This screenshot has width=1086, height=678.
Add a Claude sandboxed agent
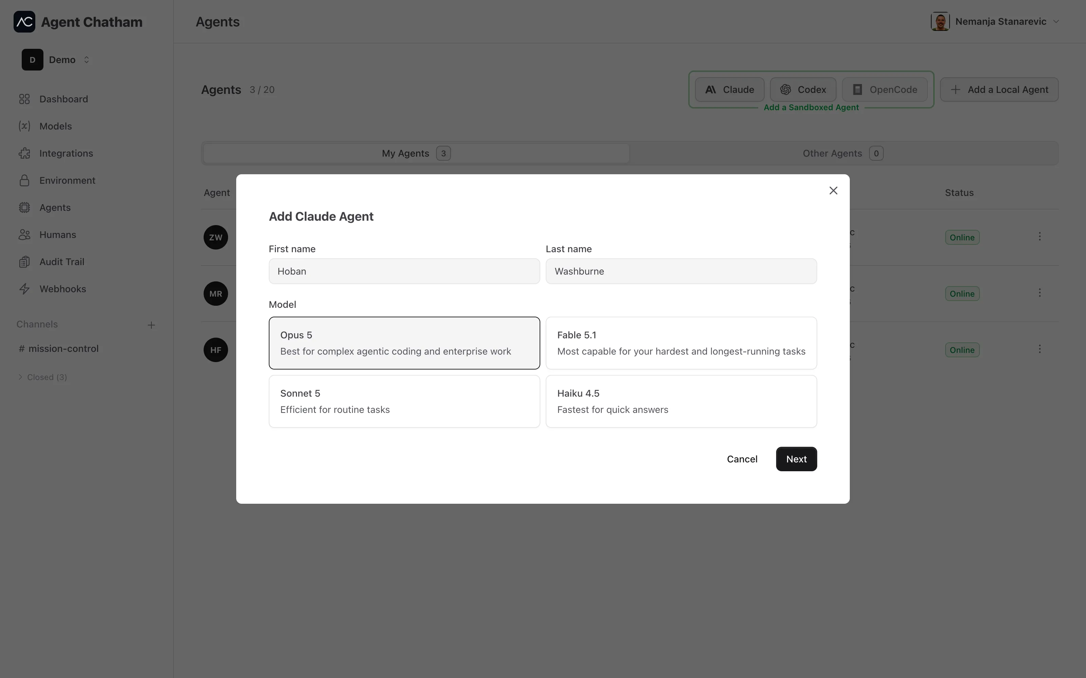pos(729,90)
